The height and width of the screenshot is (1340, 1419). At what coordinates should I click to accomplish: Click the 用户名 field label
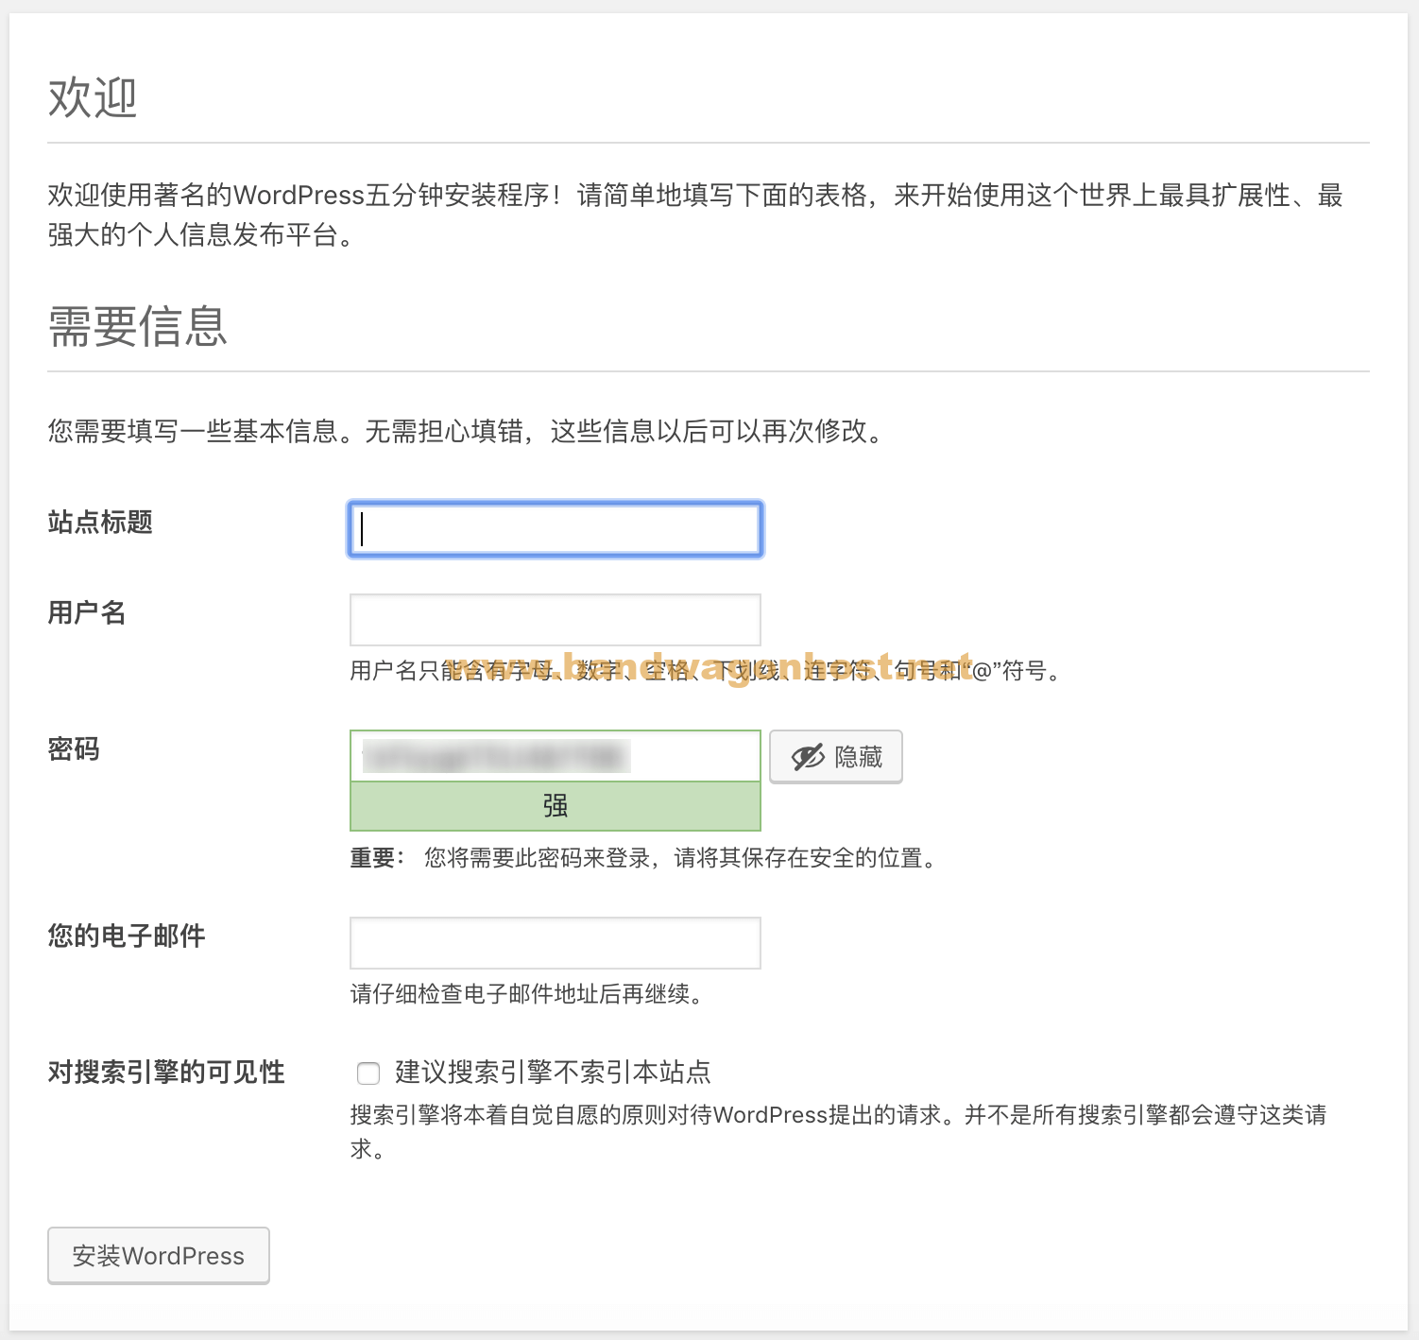tap(87, 612)
